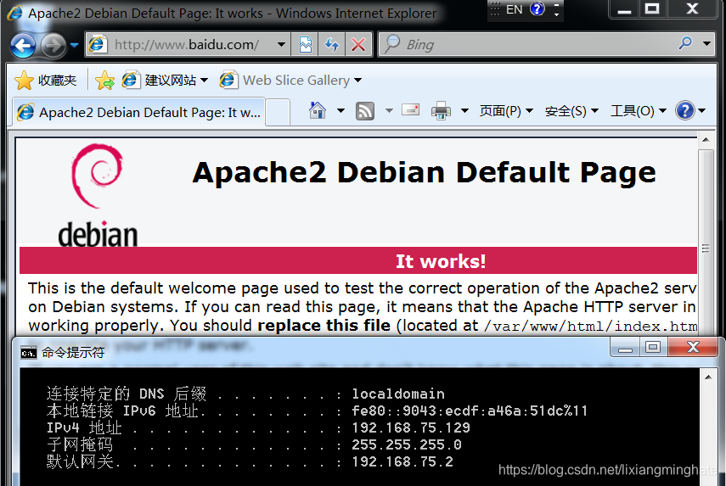Screen dimensions: 726x486
Task: Click the Internet Explorer title bar icon
Action: [14, 13]
